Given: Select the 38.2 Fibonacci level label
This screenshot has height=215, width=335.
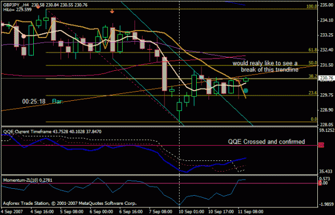Looking at the screenshot, I should (x=312, y=76).
